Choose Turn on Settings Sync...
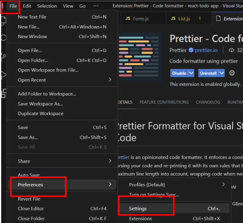The image size is (243, 223). (x=174, y=194)
